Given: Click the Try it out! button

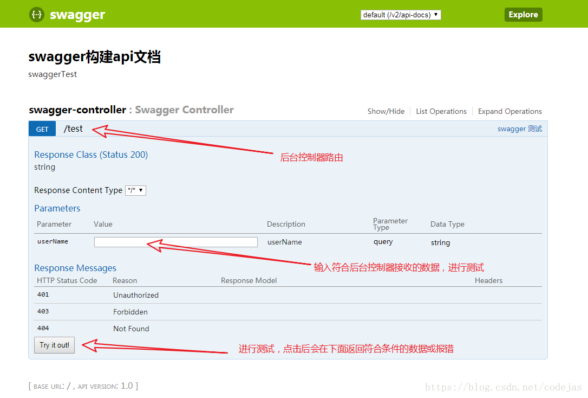Looking at the screenshot, I should click(54, 345).
